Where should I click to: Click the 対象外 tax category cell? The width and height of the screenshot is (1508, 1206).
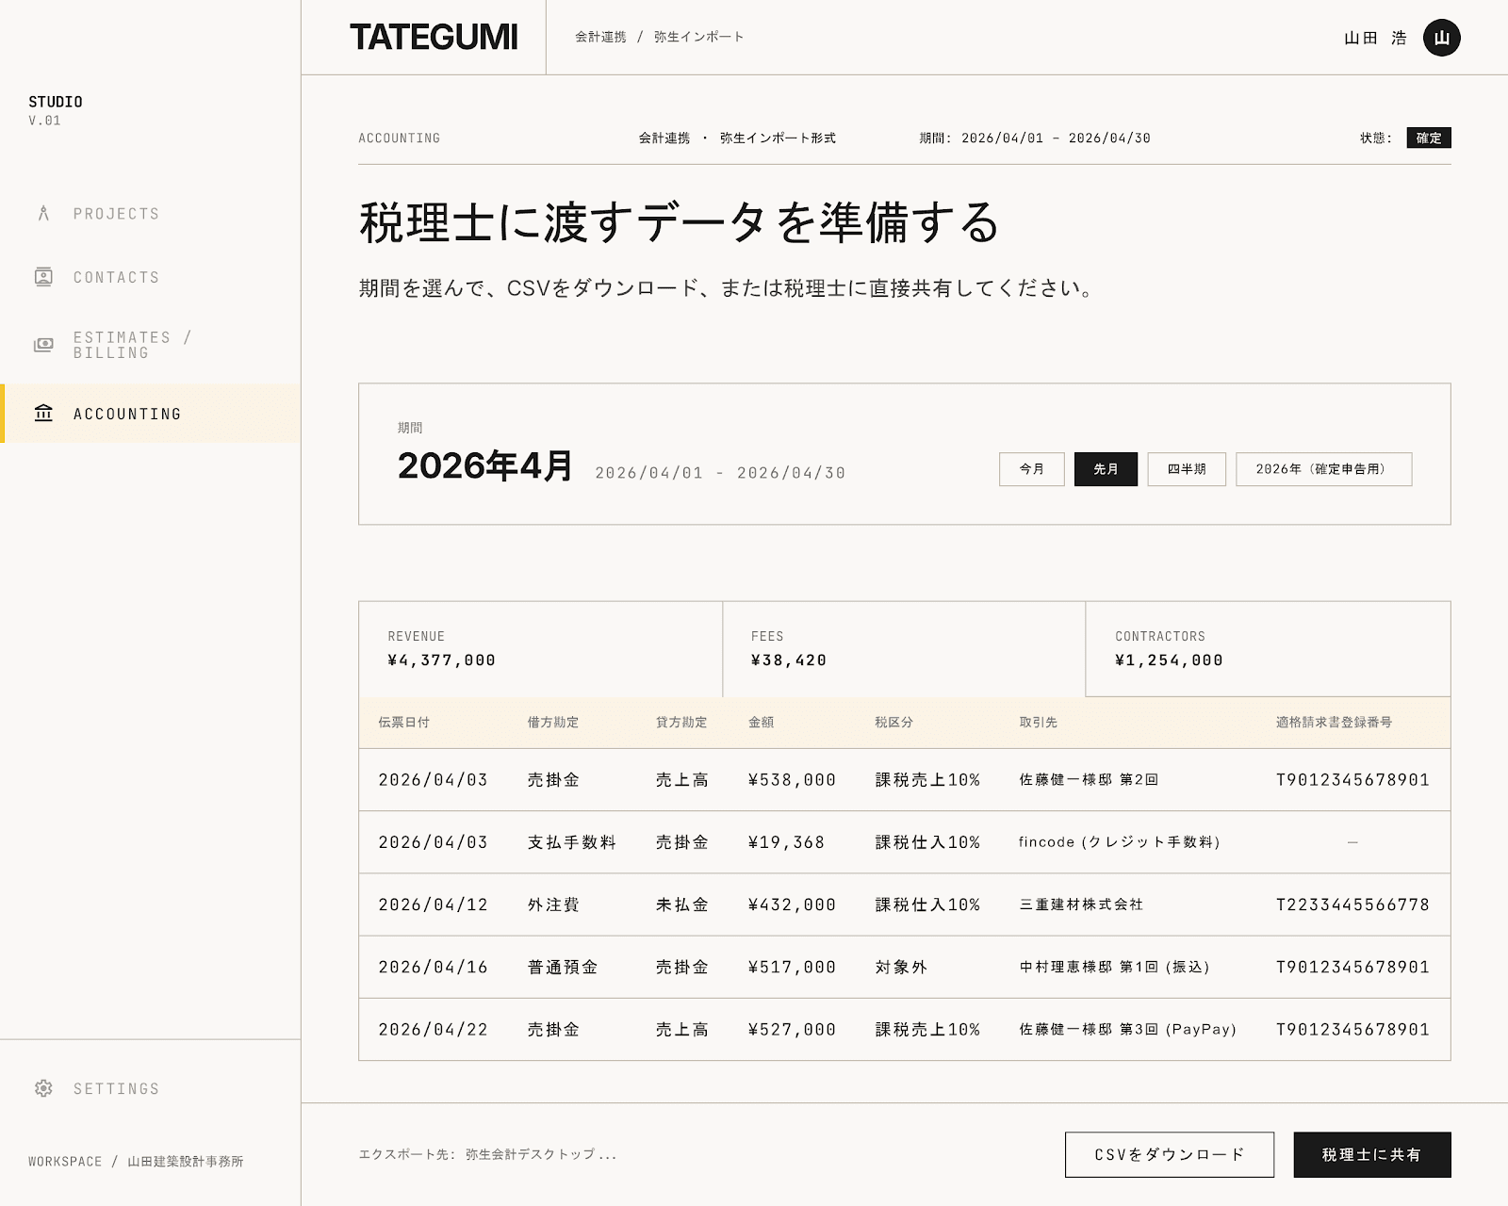[901, 967]
